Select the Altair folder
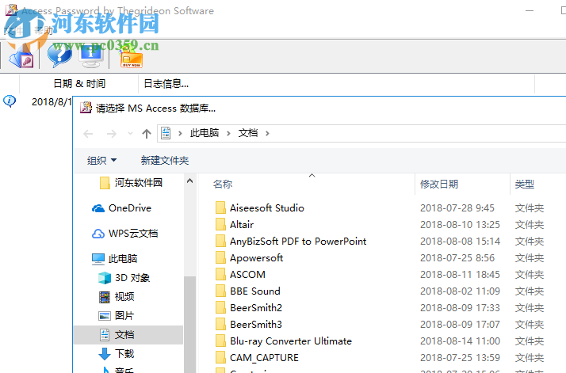Screen dimensions: 566x373 (242, 225)
